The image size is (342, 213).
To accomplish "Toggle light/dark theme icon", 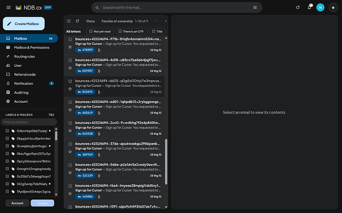I will 333,7.
